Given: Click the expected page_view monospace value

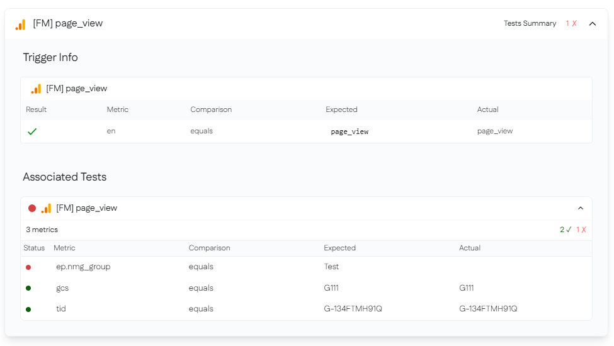Looking at the screenshot, I should pos(350,131).
